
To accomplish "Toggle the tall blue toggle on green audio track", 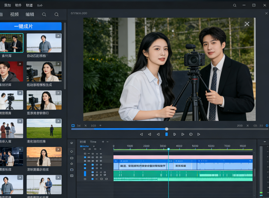I will point(85,173).
